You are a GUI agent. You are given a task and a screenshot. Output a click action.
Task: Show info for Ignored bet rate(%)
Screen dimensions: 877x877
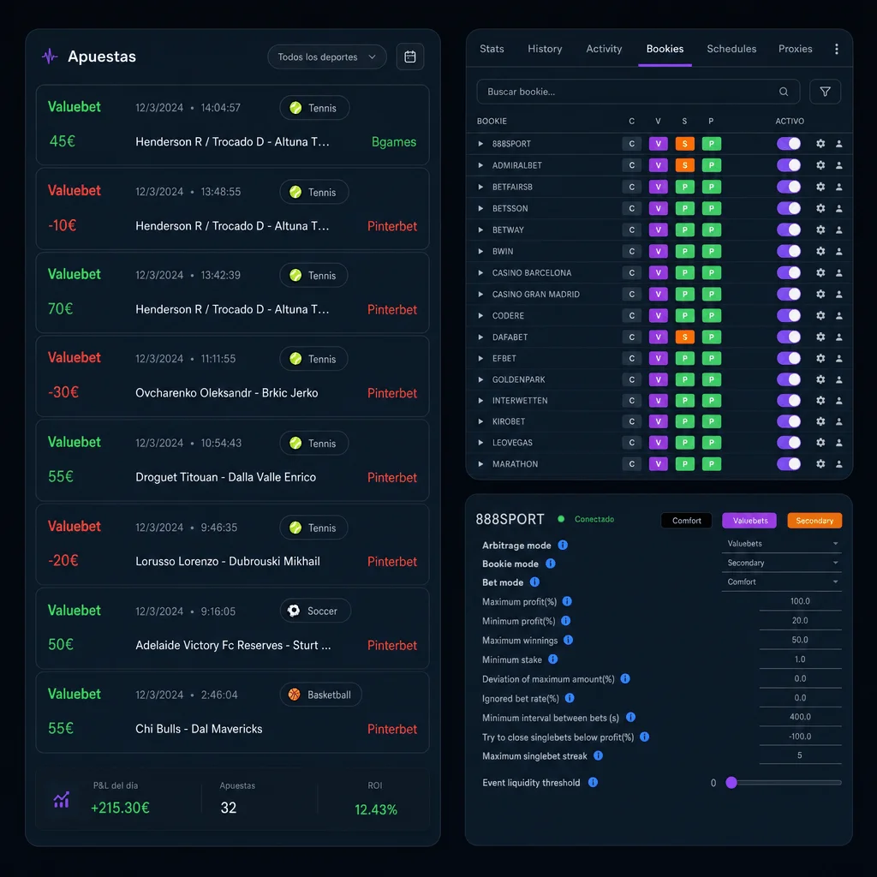[570, 697]
